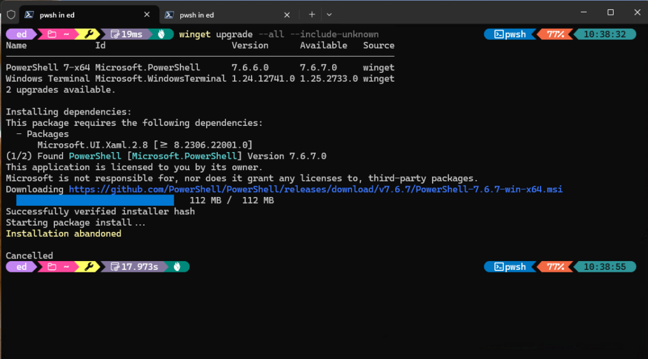This screenshot has height=359, width=648.
Task: Click the 'winget' command word
Action: tap(195, 34)
